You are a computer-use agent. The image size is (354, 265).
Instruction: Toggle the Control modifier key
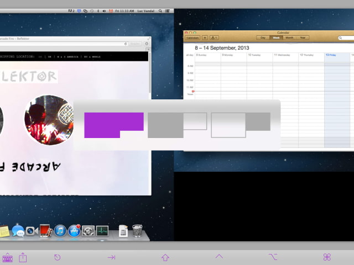pyautogui.click(x=219, y=257)
